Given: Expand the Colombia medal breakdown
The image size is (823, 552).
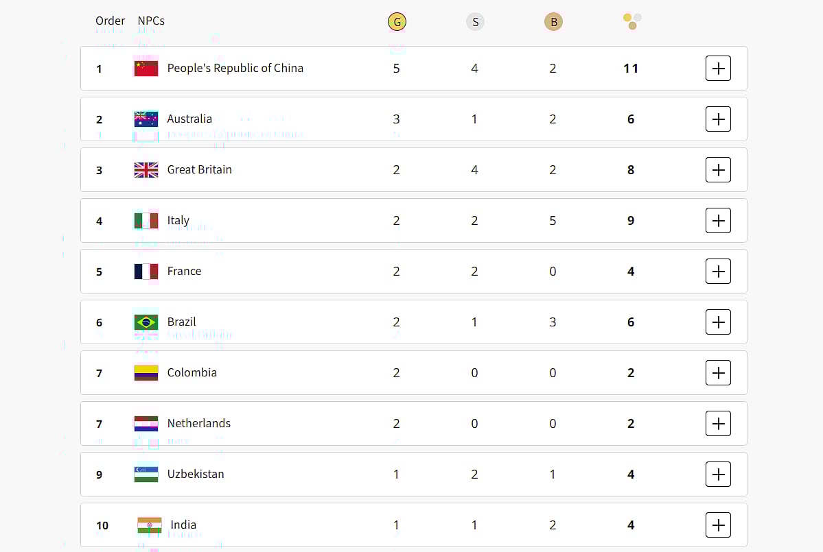Looking at the screenshot, I should coord(718,372).
